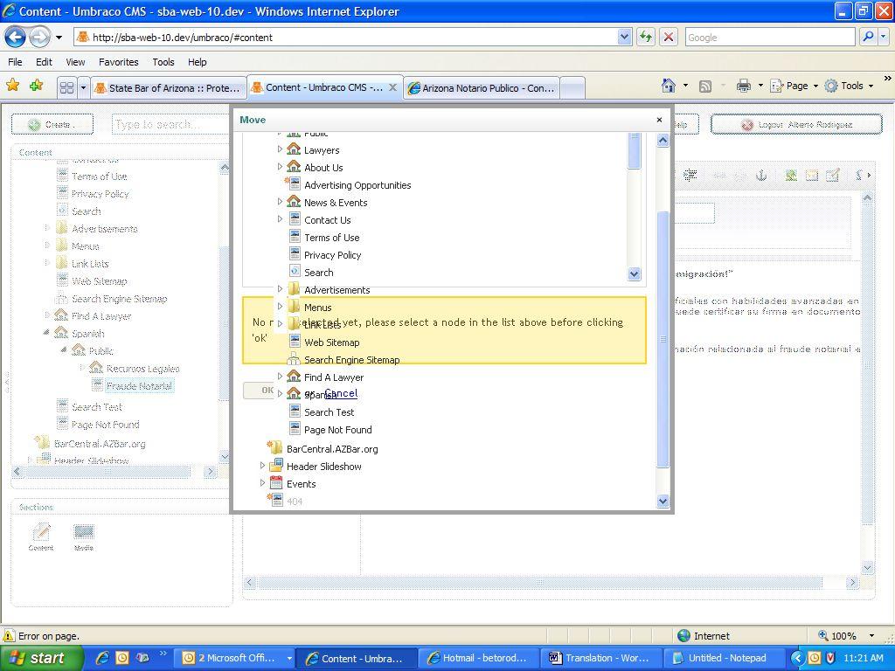Click the Stop loading icon

tap(669, 37)
